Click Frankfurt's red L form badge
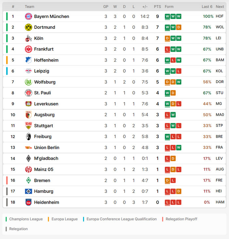229x239 pixels. (167, 49)
